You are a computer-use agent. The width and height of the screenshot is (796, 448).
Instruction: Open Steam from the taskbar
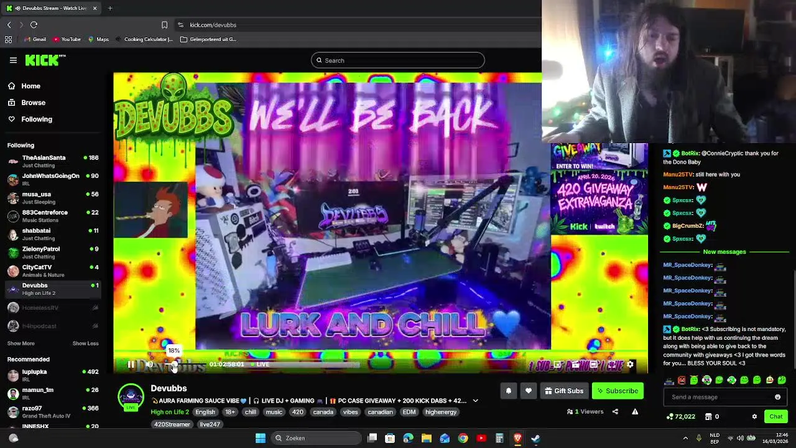click(535, 438)
